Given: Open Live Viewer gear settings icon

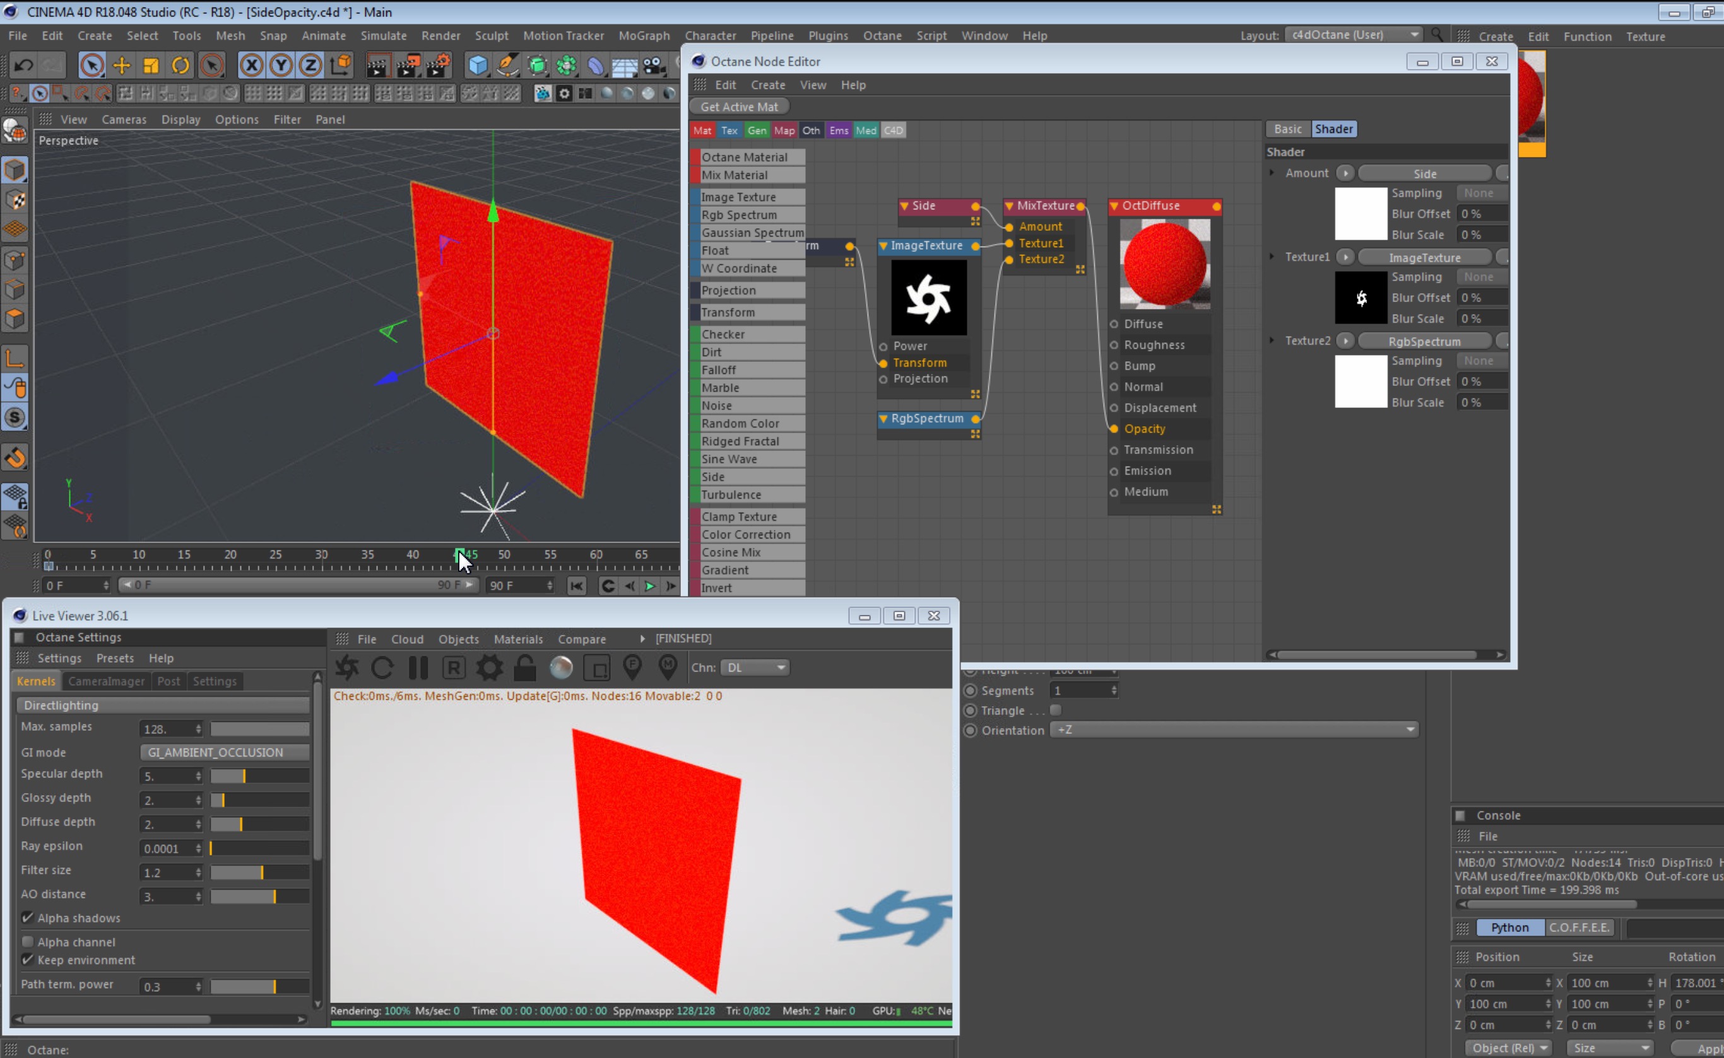Looking at the screenshot, I should (x=490, y=668).
